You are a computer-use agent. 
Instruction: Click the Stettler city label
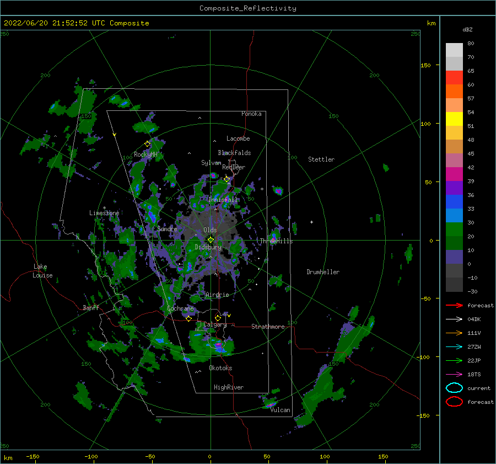click(x=321, y=159)
